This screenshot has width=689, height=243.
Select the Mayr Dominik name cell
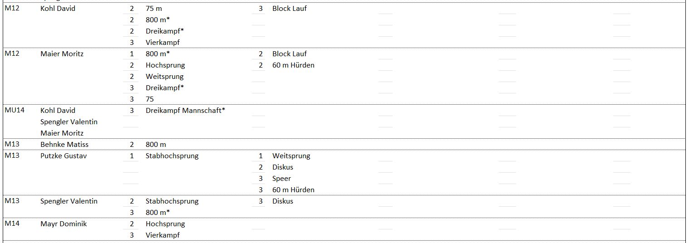tap(63, 224)
